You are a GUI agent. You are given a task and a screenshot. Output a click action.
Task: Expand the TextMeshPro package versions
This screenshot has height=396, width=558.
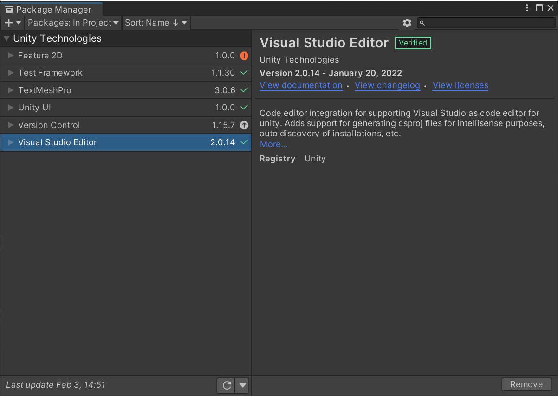(x=11, y=90)
